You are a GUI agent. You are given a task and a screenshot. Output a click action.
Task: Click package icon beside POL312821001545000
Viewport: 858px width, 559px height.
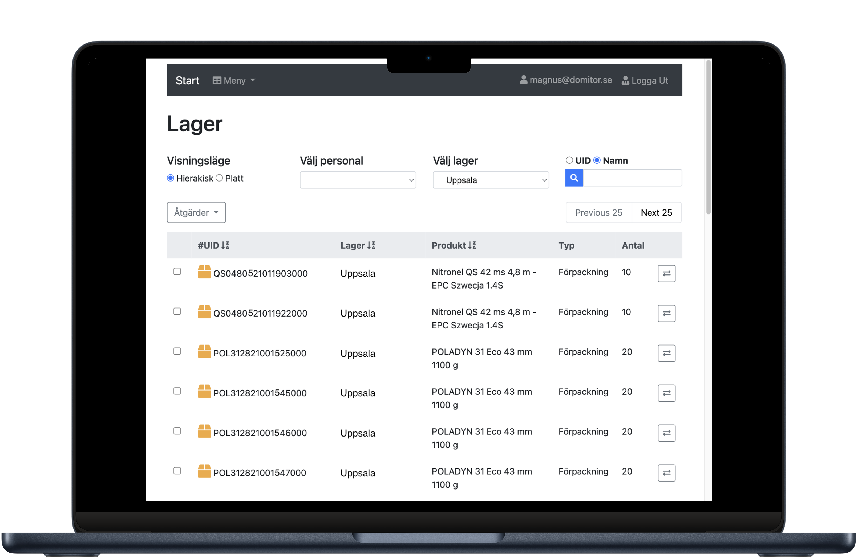tap(204, 392)
